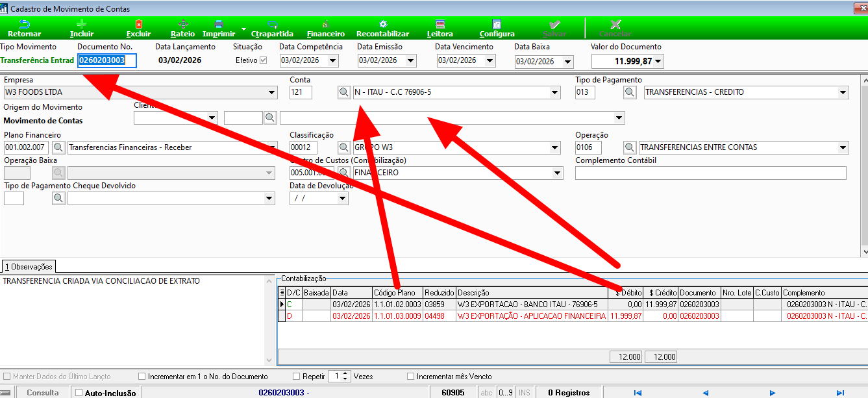The height and width of the screenshot is (398, 868).
Task: Launch the Leitora reader tool
Action: click(440, 28)
